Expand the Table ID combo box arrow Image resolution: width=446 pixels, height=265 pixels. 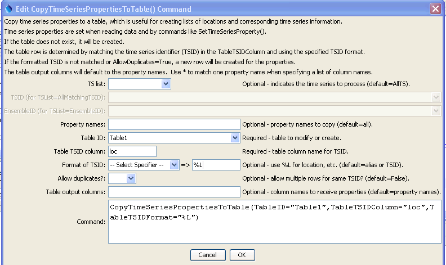(x=235, y=138)
